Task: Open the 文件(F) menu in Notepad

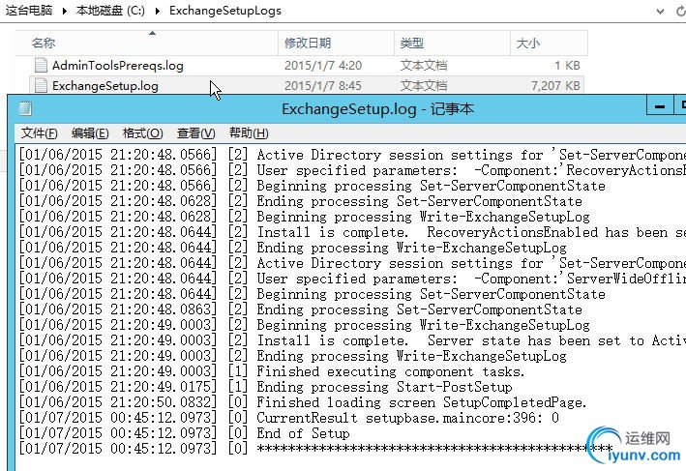Action: coord(40,132)
